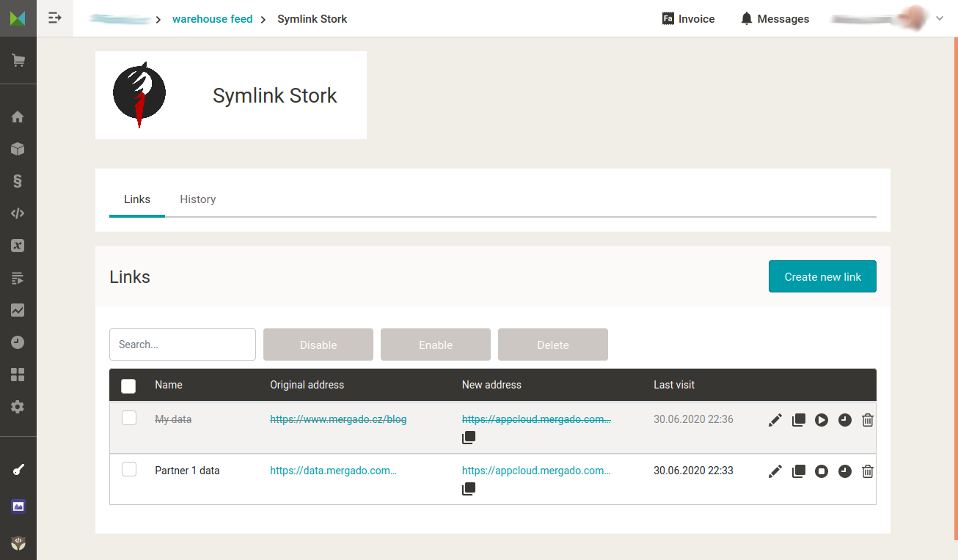Click the struck-through My data name text
This screenshot has width=958, height=560.
[173, 419]
